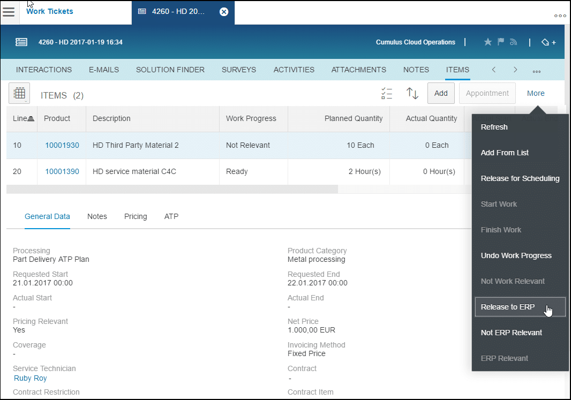Flag this work ticket
The width and height of the screenshot is (571, 400).
tap(501, 42)
